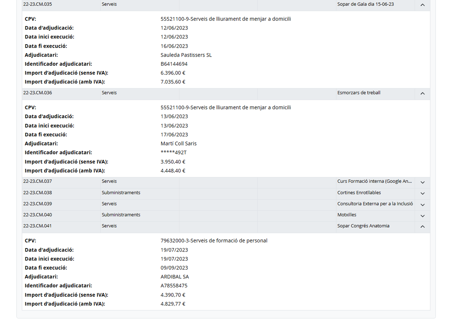Click the amount 6.396,00 €
The width and height of the screenshot is (454, 327).
tap(173, 73)
